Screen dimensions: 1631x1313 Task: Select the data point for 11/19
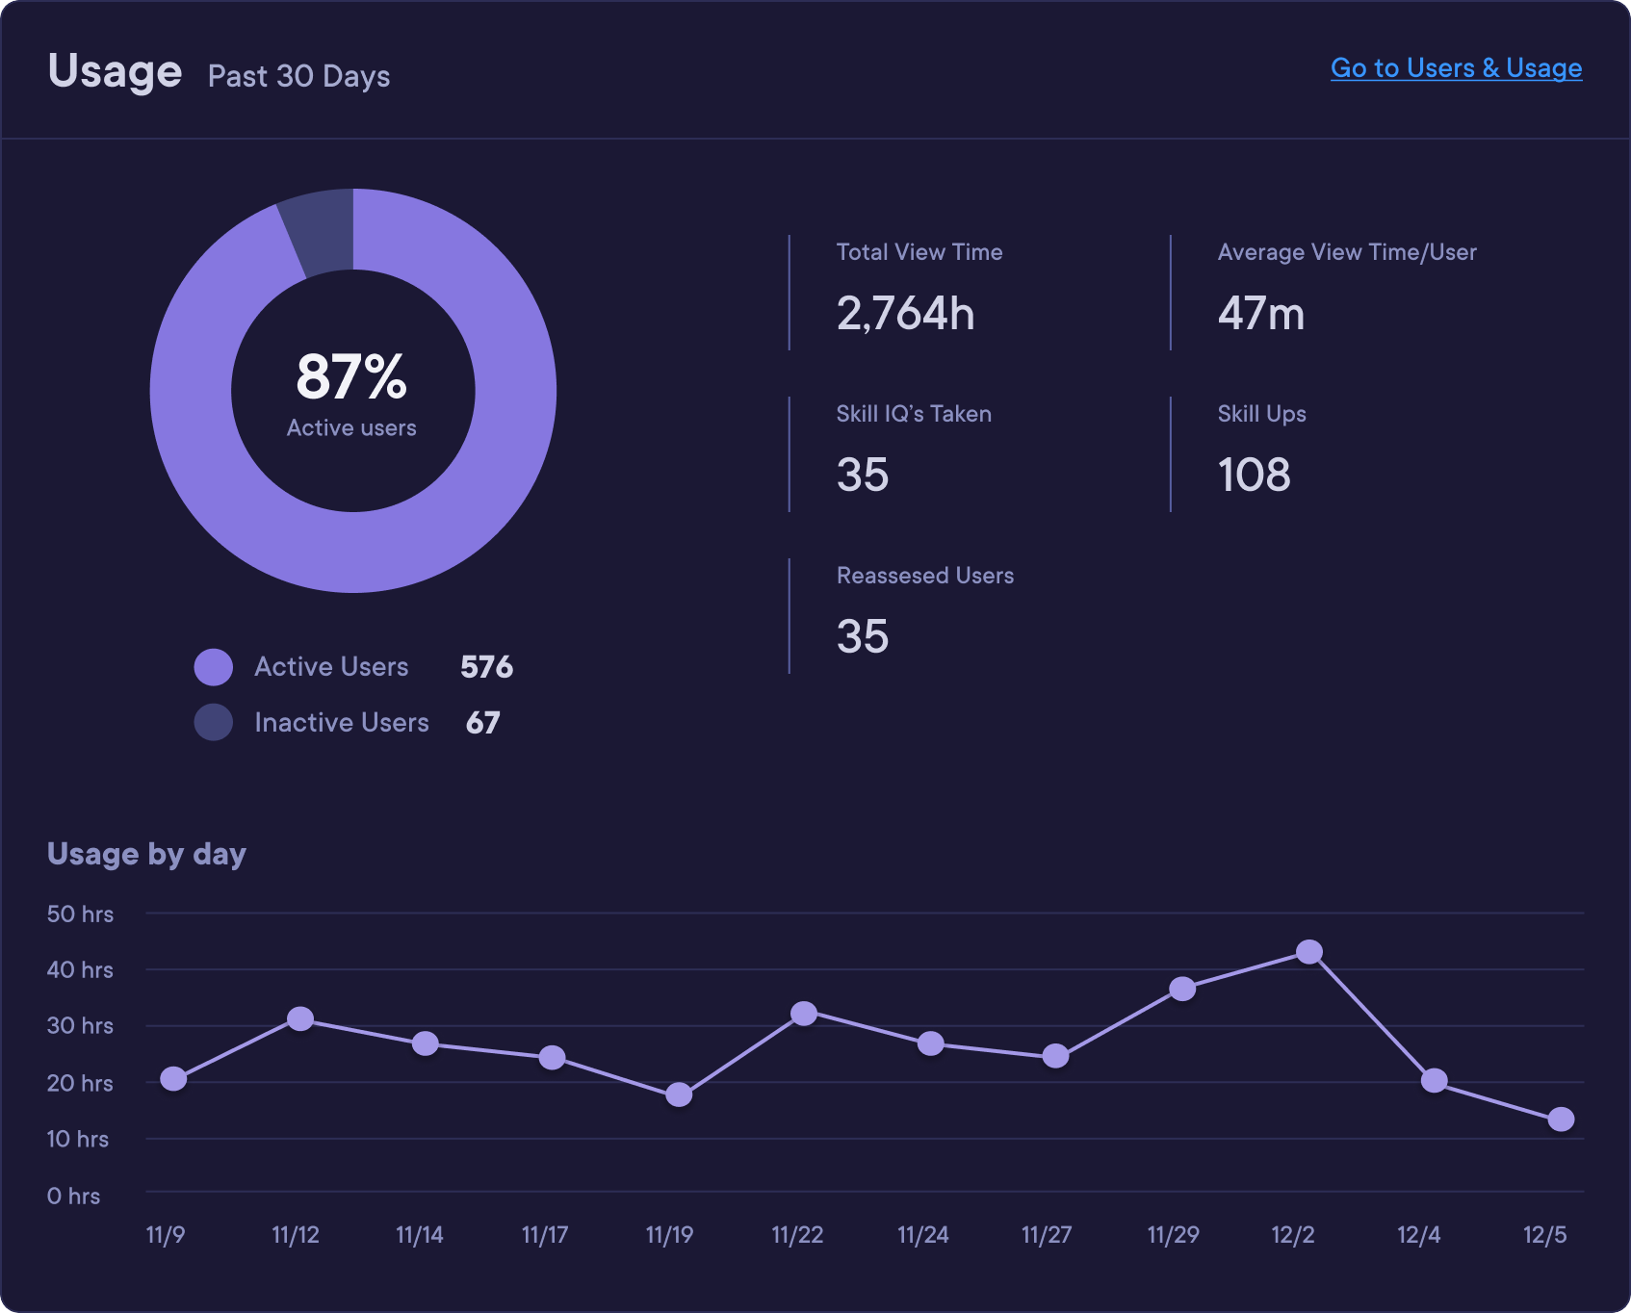[x=680, y=1094]
